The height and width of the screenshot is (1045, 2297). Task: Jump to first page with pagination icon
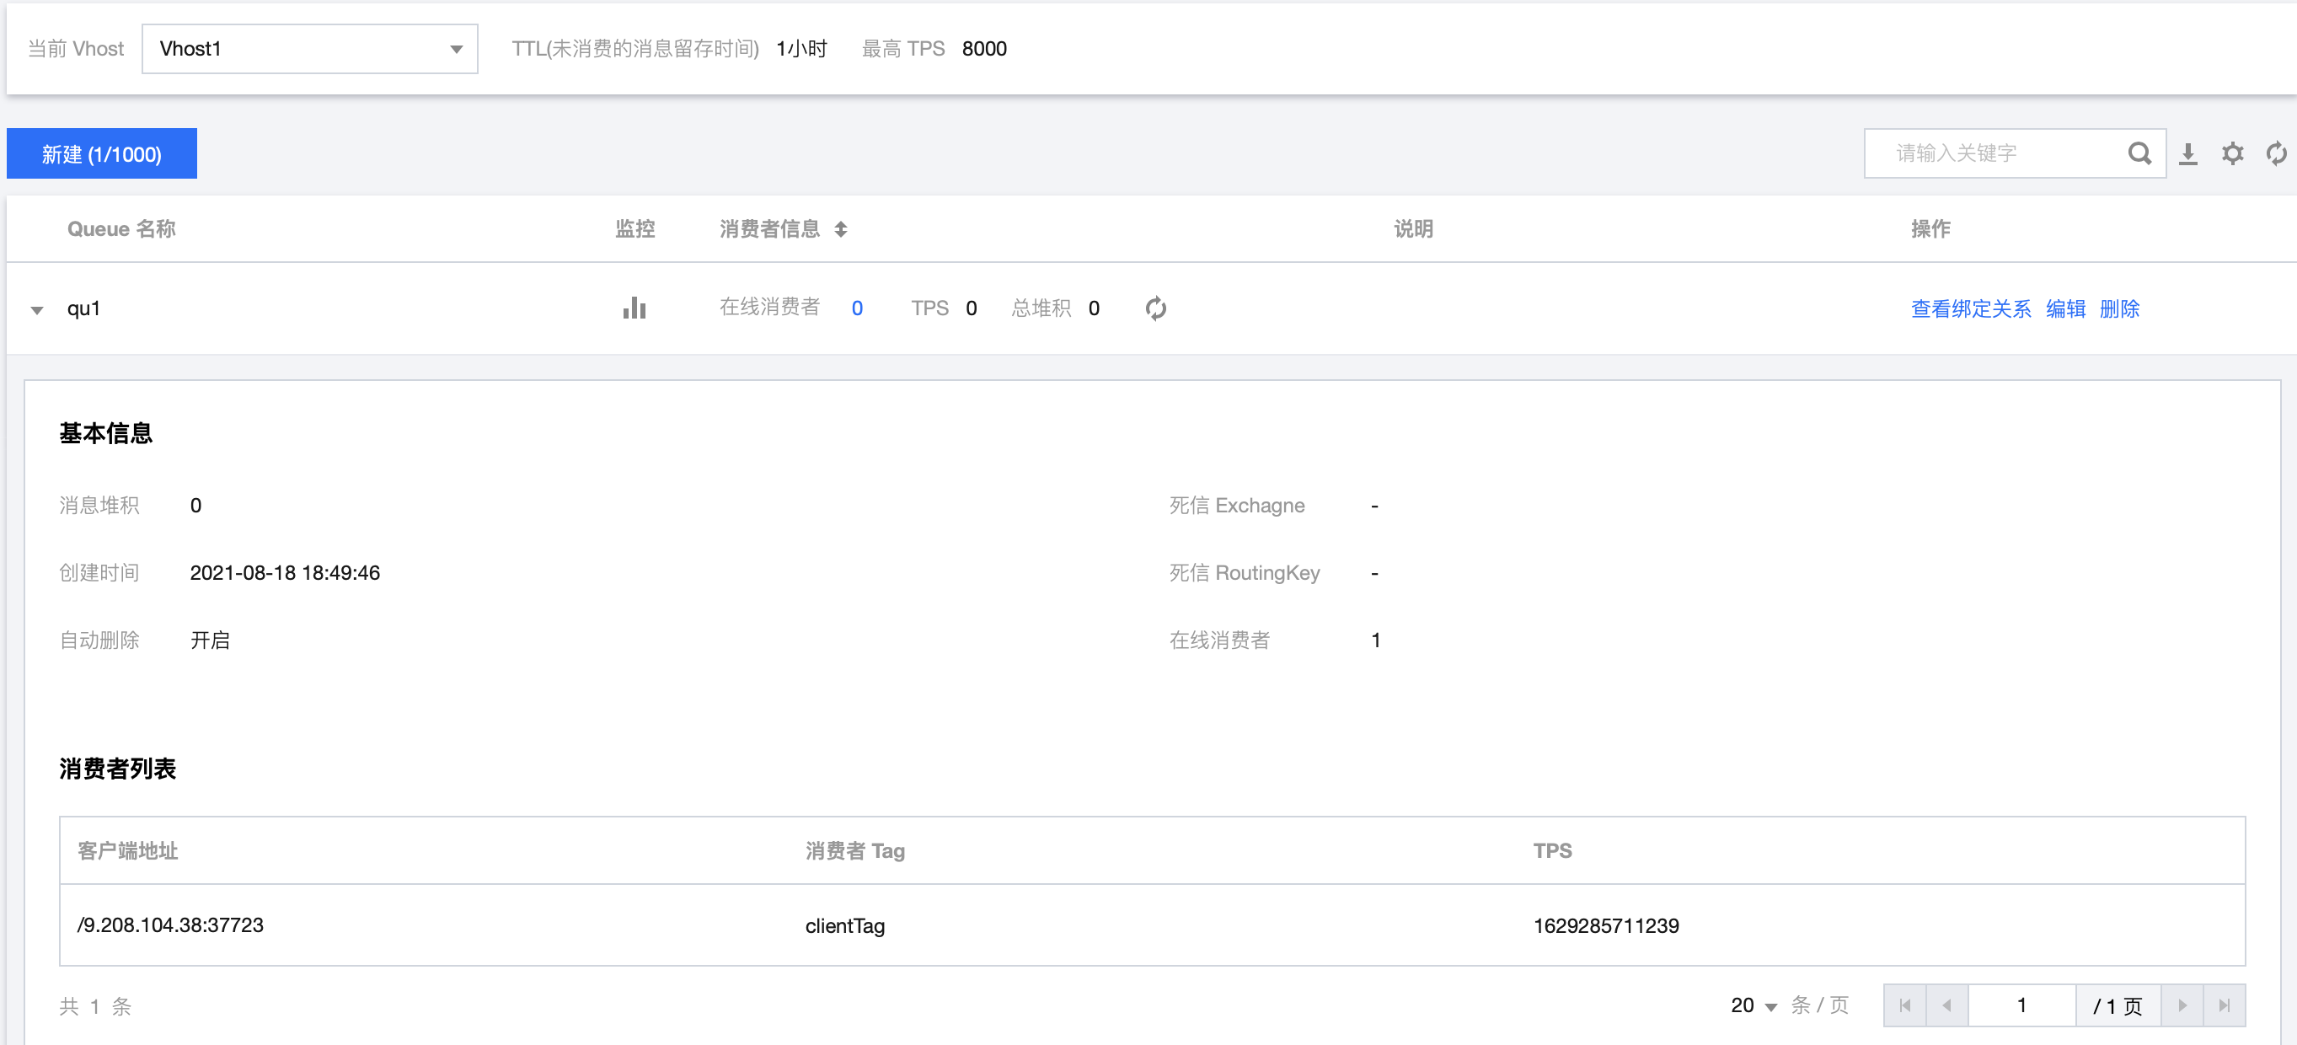tap(1905, 1005)
